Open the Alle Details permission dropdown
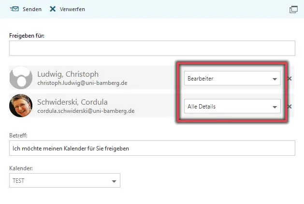Screen dimensions: 304x204 (232, 106)
